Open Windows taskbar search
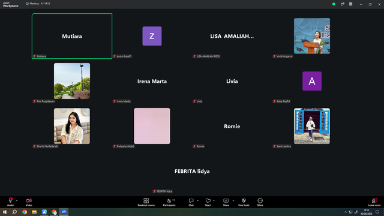This screenshot has height=216, width=384. [14, 212]
